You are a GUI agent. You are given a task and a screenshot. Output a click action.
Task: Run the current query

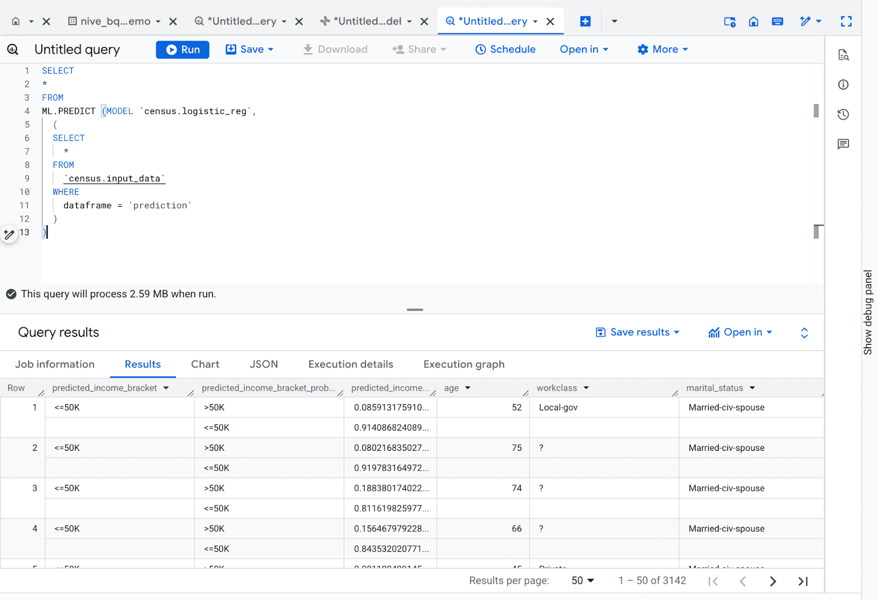182,49
